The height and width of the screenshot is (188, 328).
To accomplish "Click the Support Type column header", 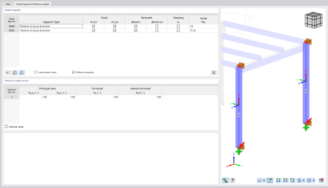I will tap(51, 22).
